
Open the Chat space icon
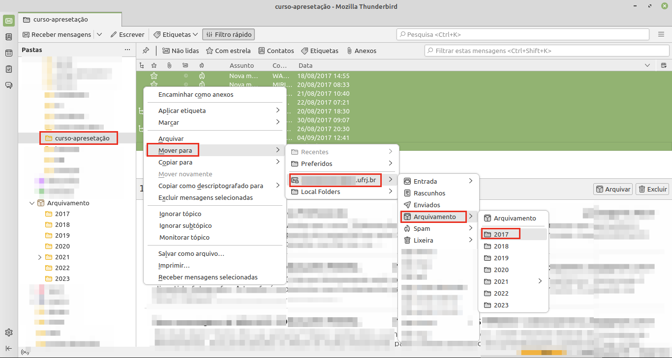pyautogui.click(x=9, y=85)
